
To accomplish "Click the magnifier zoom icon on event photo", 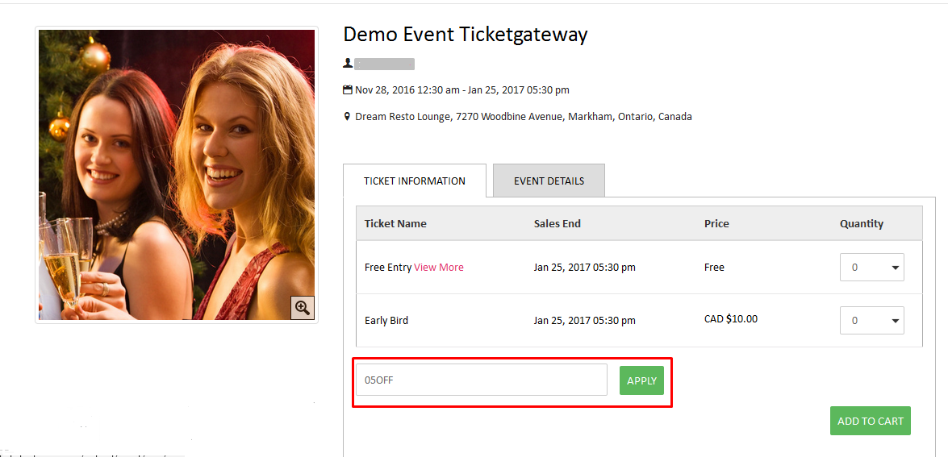I will [x=303, y=308].
